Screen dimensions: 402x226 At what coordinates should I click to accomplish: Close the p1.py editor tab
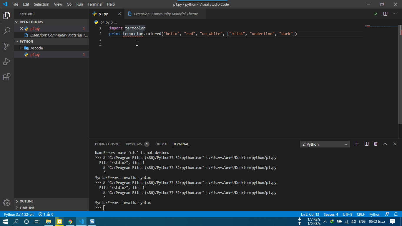119,14
